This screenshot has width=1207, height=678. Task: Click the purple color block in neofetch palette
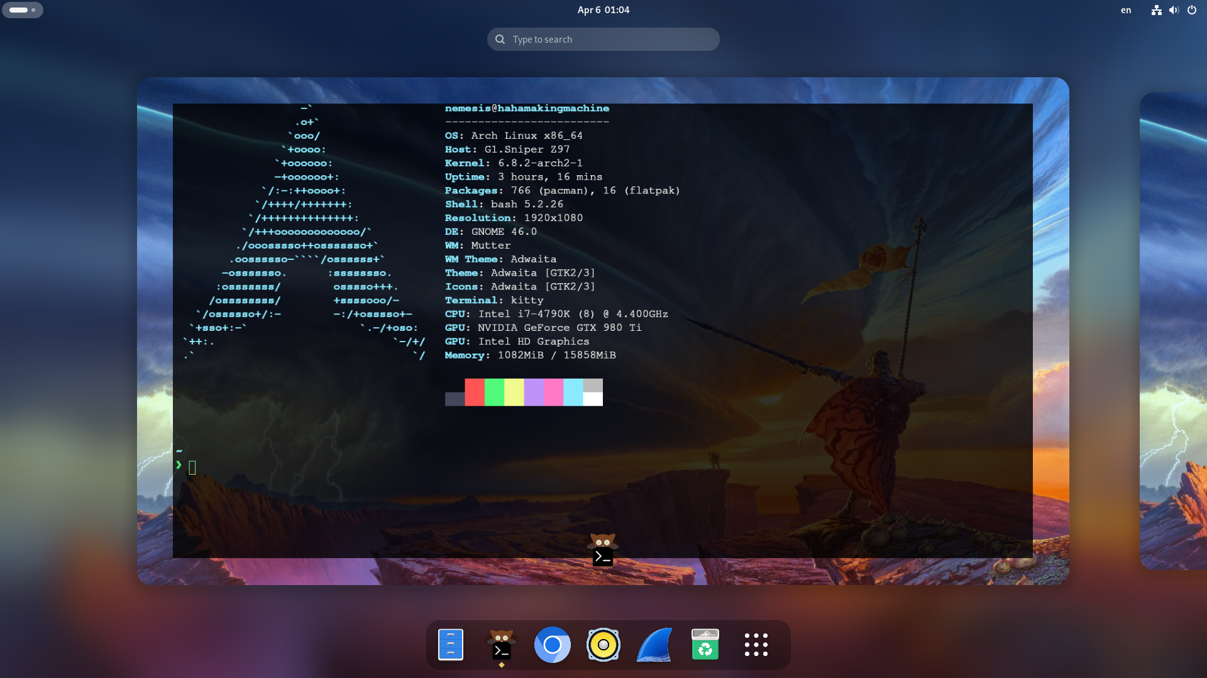coord(534,392)
